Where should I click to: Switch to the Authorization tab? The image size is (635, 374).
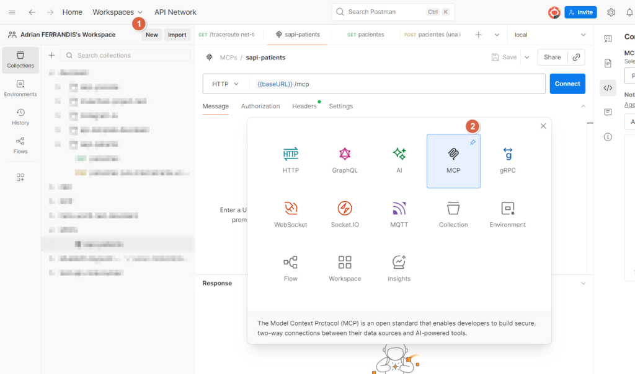click(x=260, y=107)
